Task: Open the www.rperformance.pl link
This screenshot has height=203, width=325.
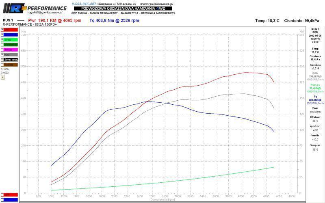Action: tap(156, 4)
